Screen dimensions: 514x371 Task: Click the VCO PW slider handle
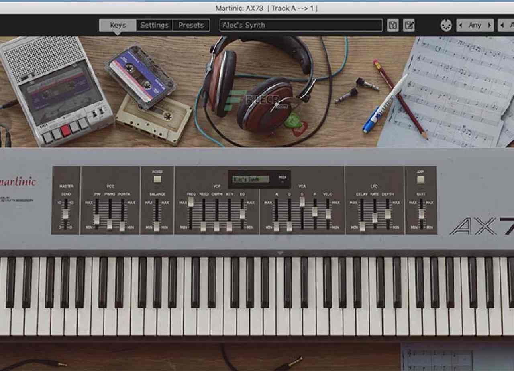tap(96, 220)
